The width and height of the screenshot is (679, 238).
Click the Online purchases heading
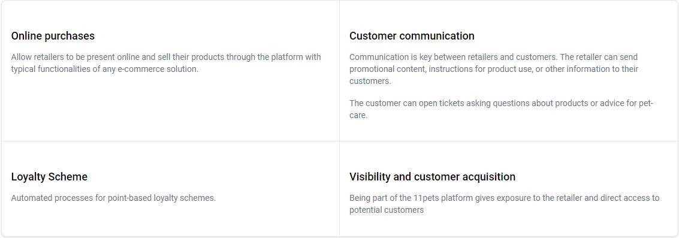click(x=53, y=36)
